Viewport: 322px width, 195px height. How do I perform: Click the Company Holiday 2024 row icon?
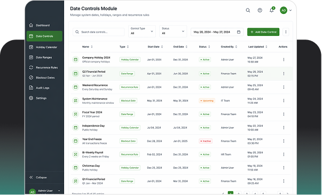76,60
